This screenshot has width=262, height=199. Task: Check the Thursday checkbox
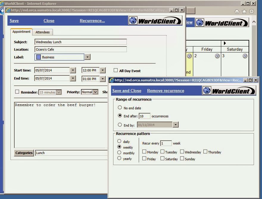(x=205, y=152)
